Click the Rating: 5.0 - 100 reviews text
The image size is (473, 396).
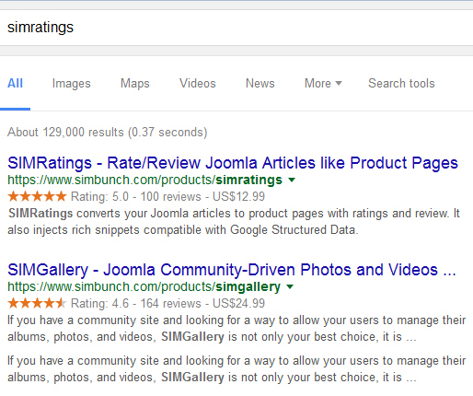(x=136, y=196)
